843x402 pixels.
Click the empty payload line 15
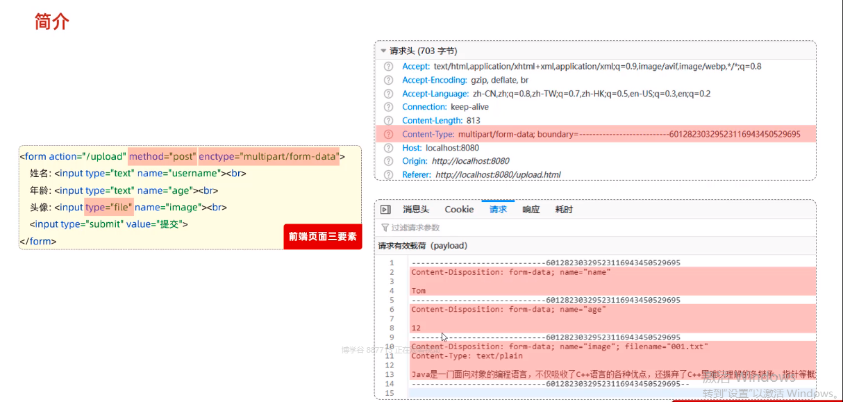611,393
